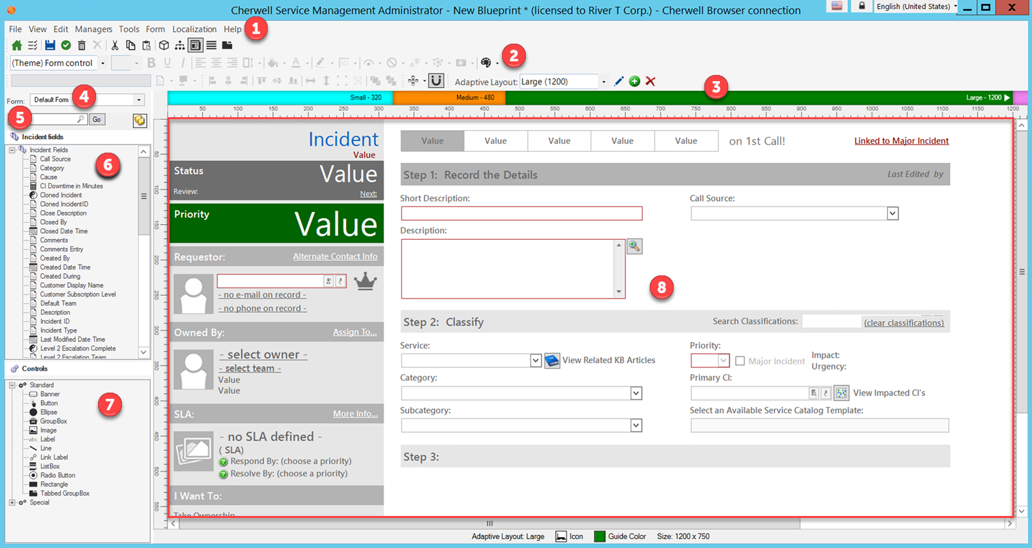The height and width of the screenshot is (548, 1032).
Task: Click Alternate Contact Info link
Action: point(335,256)
